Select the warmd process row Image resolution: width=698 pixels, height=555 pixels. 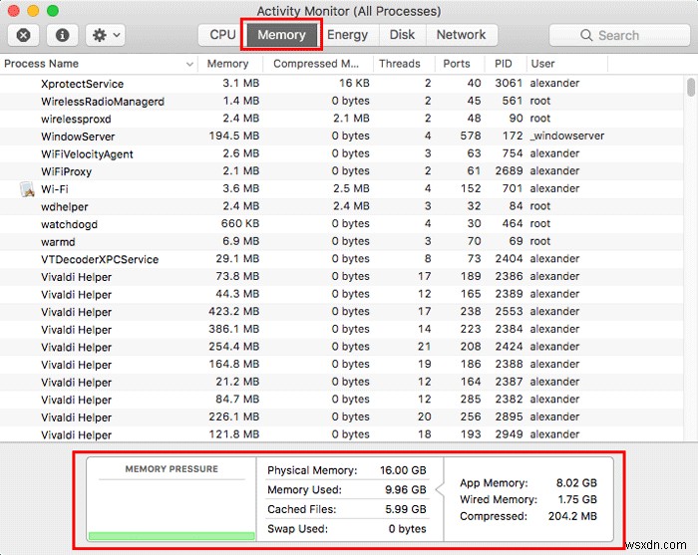click(342, 242)
